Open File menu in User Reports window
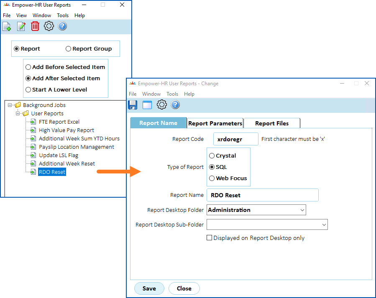Viewport: 376px width, 298px height. coord(7,15)
